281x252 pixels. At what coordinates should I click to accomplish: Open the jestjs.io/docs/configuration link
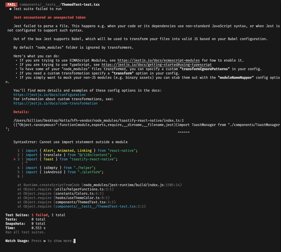(x=50, y=95)
